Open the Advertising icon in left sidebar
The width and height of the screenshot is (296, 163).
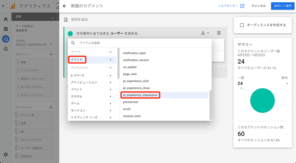[6, 49]
